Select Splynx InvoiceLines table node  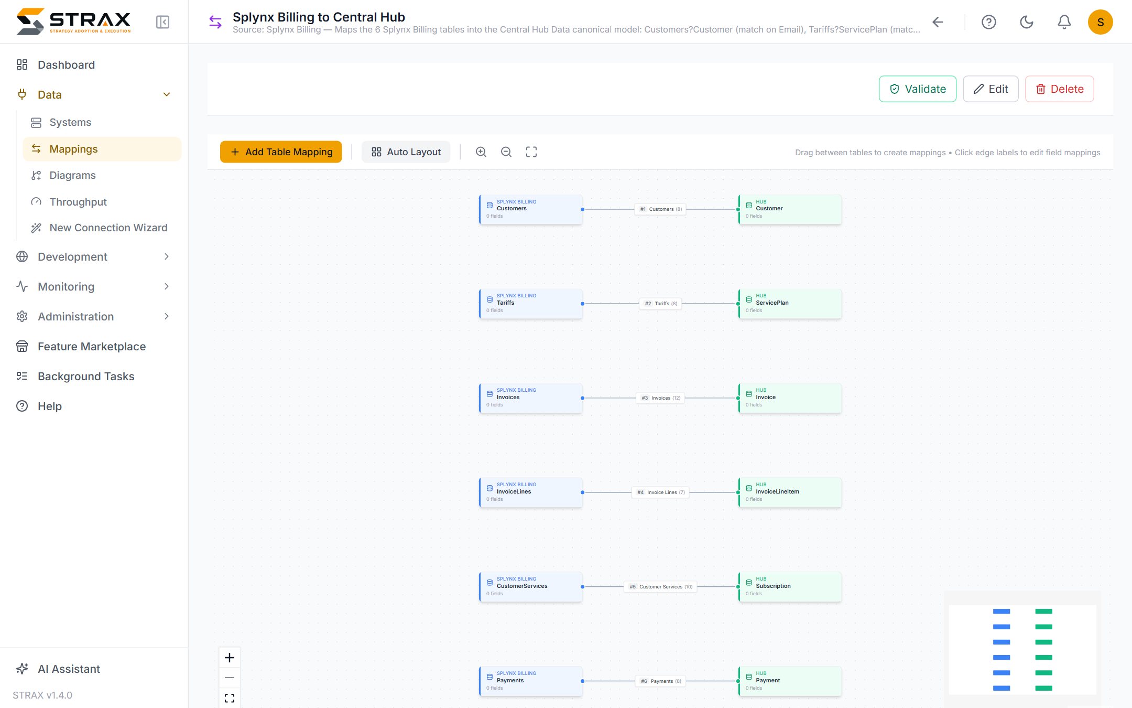point(530,492)
